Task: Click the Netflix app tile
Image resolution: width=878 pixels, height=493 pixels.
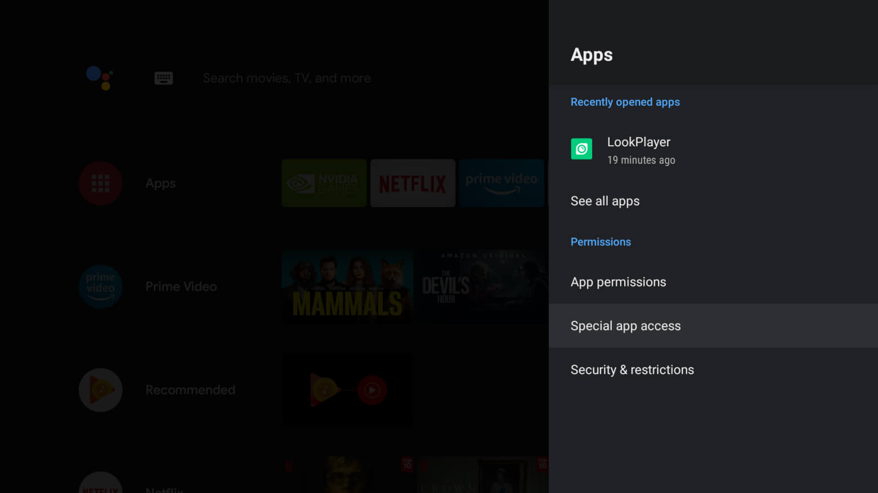Action: 413,183
